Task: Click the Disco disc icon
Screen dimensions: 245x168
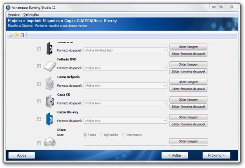Action: click(50, 142)
